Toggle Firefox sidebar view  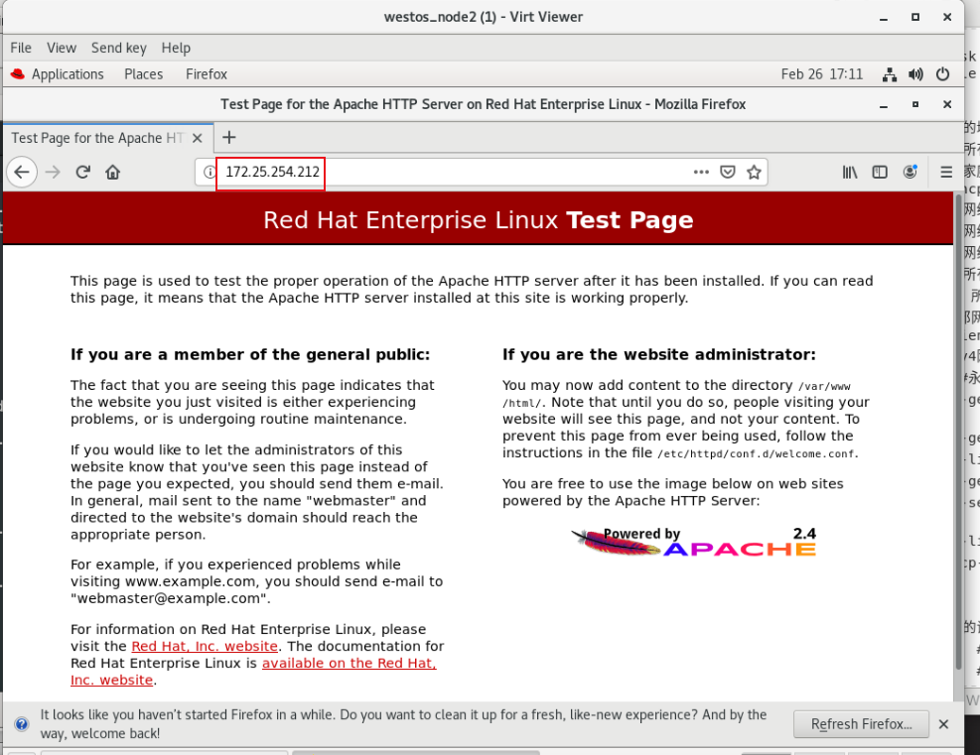coord(880,172)
